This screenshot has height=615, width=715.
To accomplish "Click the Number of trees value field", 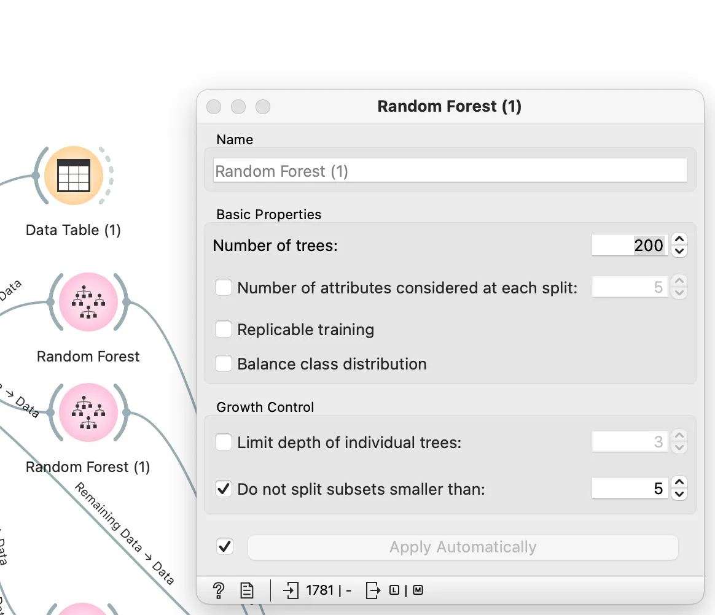I will [630, 245].
